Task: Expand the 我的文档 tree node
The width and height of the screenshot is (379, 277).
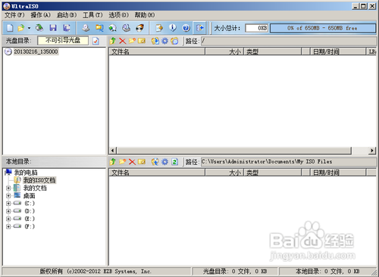Action: 8,188
